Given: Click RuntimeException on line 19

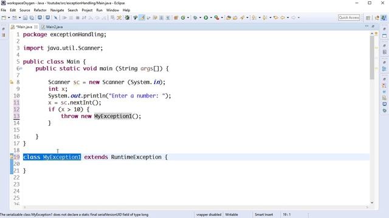Looking at the screenshot, I should point(136,157).
